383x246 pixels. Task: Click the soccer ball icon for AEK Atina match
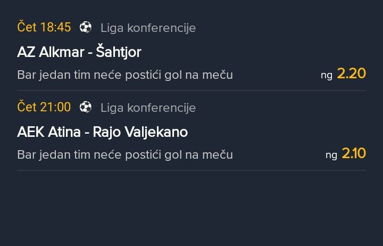86,108
